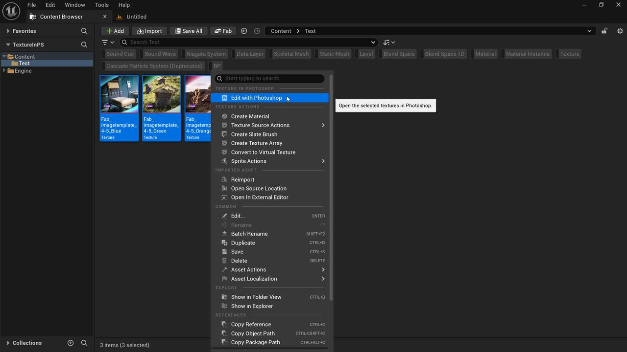The image size is (627, 352).
Task: Expand the Engine folder tree arrow
Action: tap(4, 70)
